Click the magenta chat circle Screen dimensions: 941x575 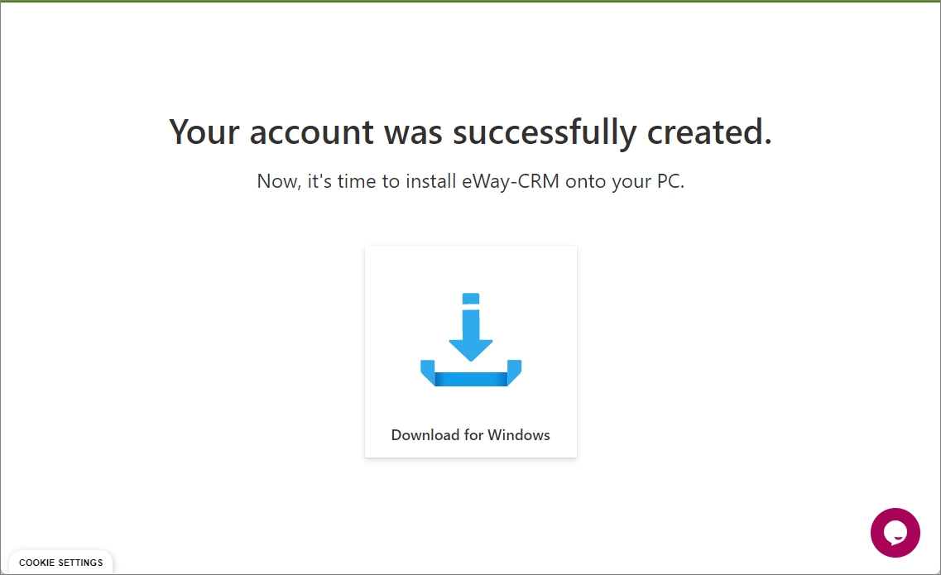(895, 533)
